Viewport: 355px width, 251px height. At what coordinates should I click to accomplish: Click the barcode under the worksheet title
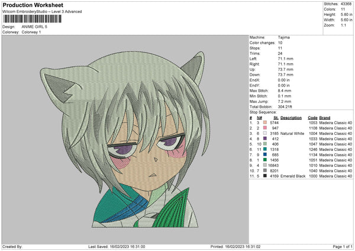tap(32, 18)
